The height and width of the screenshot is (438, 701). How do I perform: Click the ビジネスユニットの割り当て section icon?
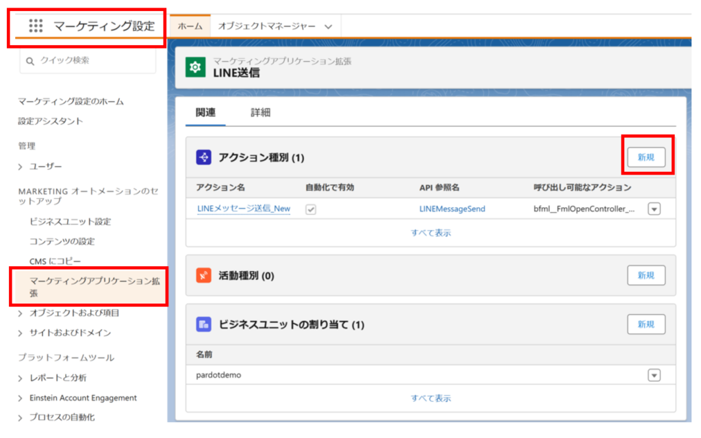click(x=204, y=324)
